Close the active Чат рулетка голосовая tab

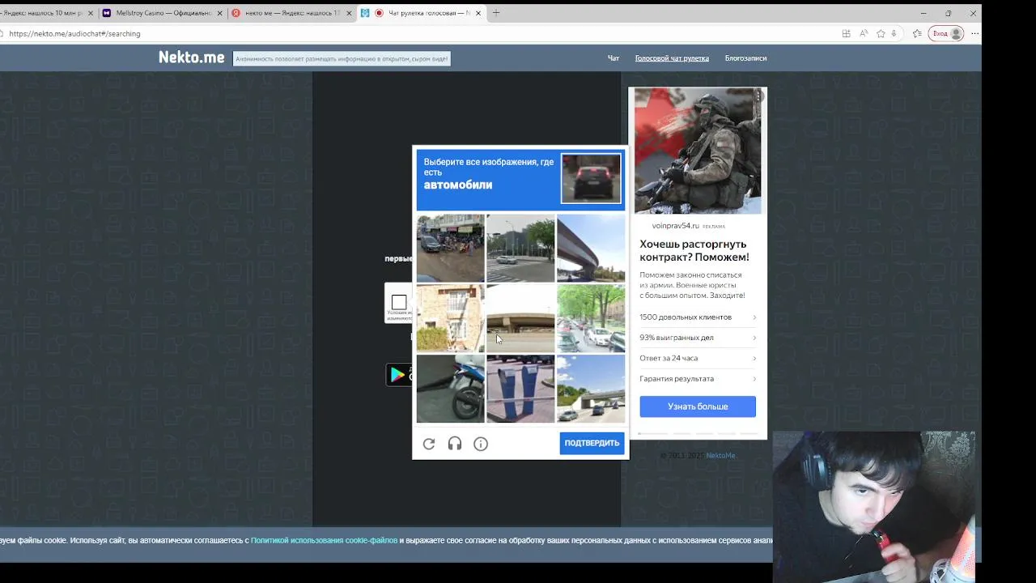(x=478, y=13)
